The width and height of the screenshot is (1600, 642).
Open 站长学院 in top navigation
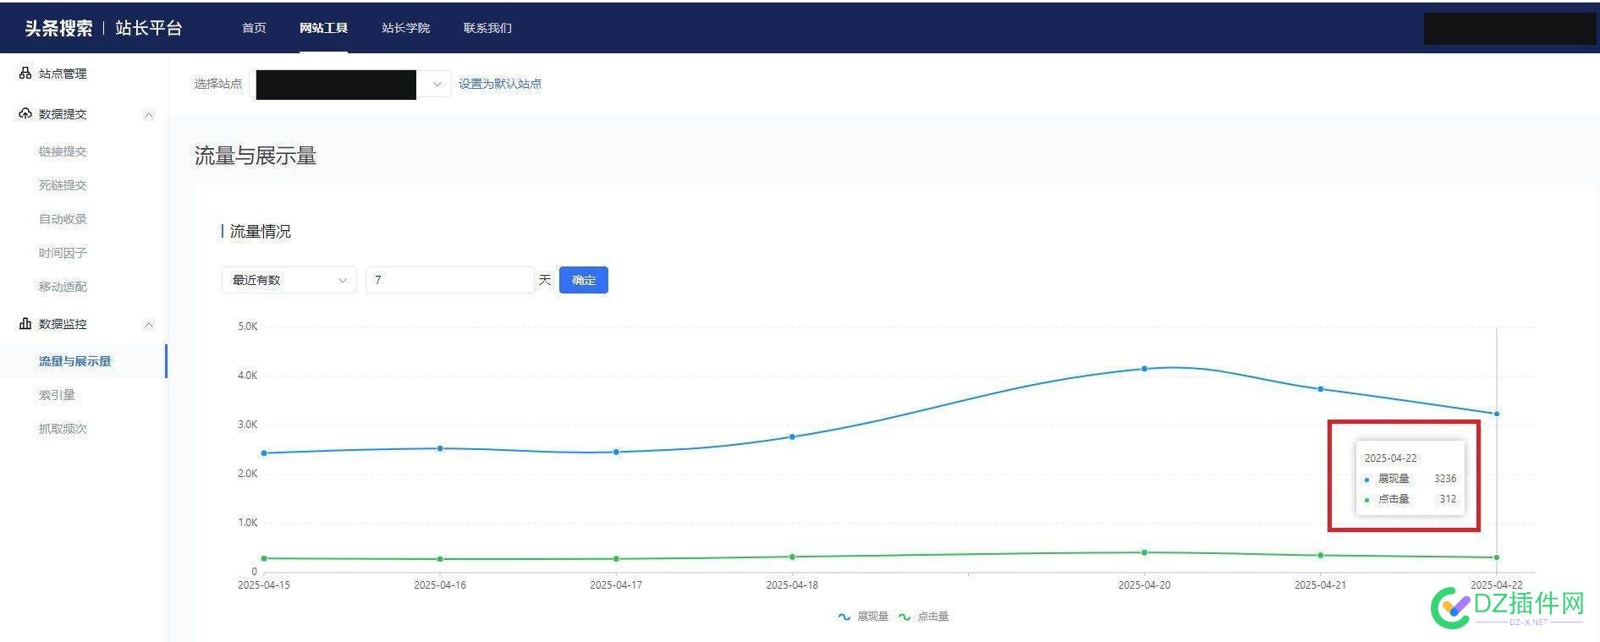pos(405,28)
